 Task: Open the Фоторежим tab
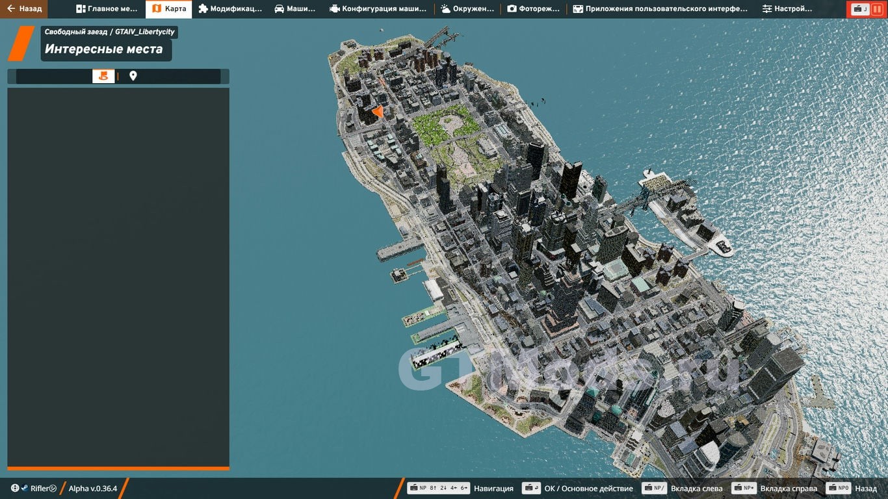point(533,9)
